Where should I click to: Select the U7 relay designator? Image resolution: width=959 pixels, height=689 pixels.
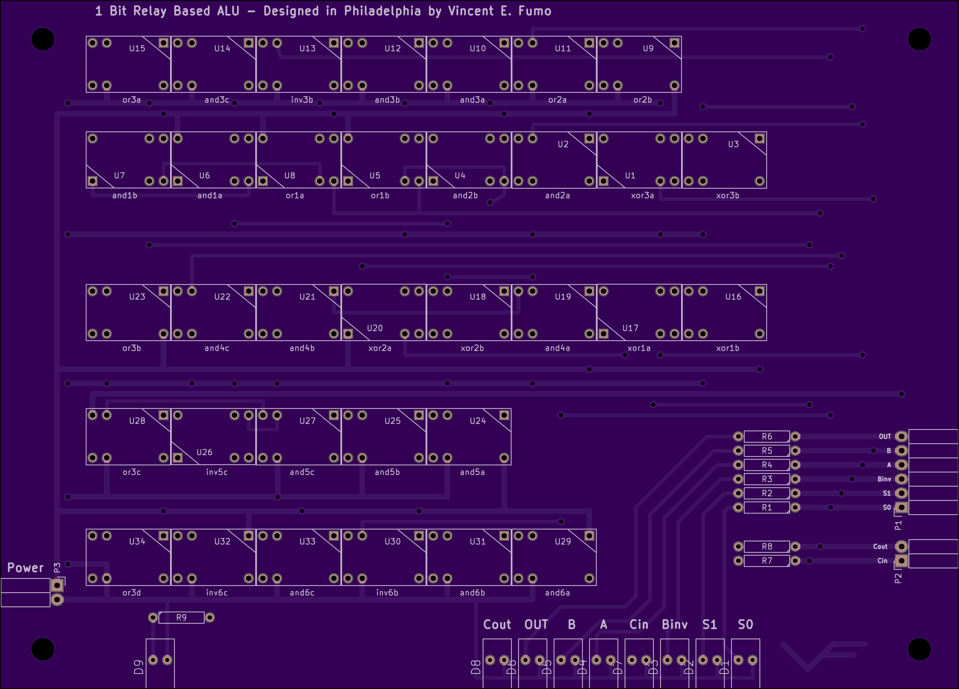pos(120,175)
